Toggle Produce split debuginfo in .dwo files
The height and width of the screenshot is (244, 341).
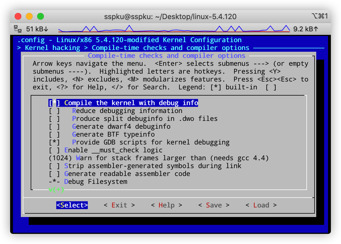click(x=54, y=119)
